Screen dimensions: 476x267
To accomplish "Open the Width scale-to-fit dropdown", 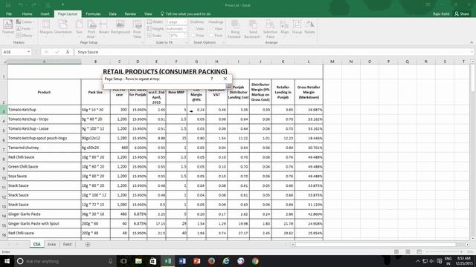I will point(184,22).
